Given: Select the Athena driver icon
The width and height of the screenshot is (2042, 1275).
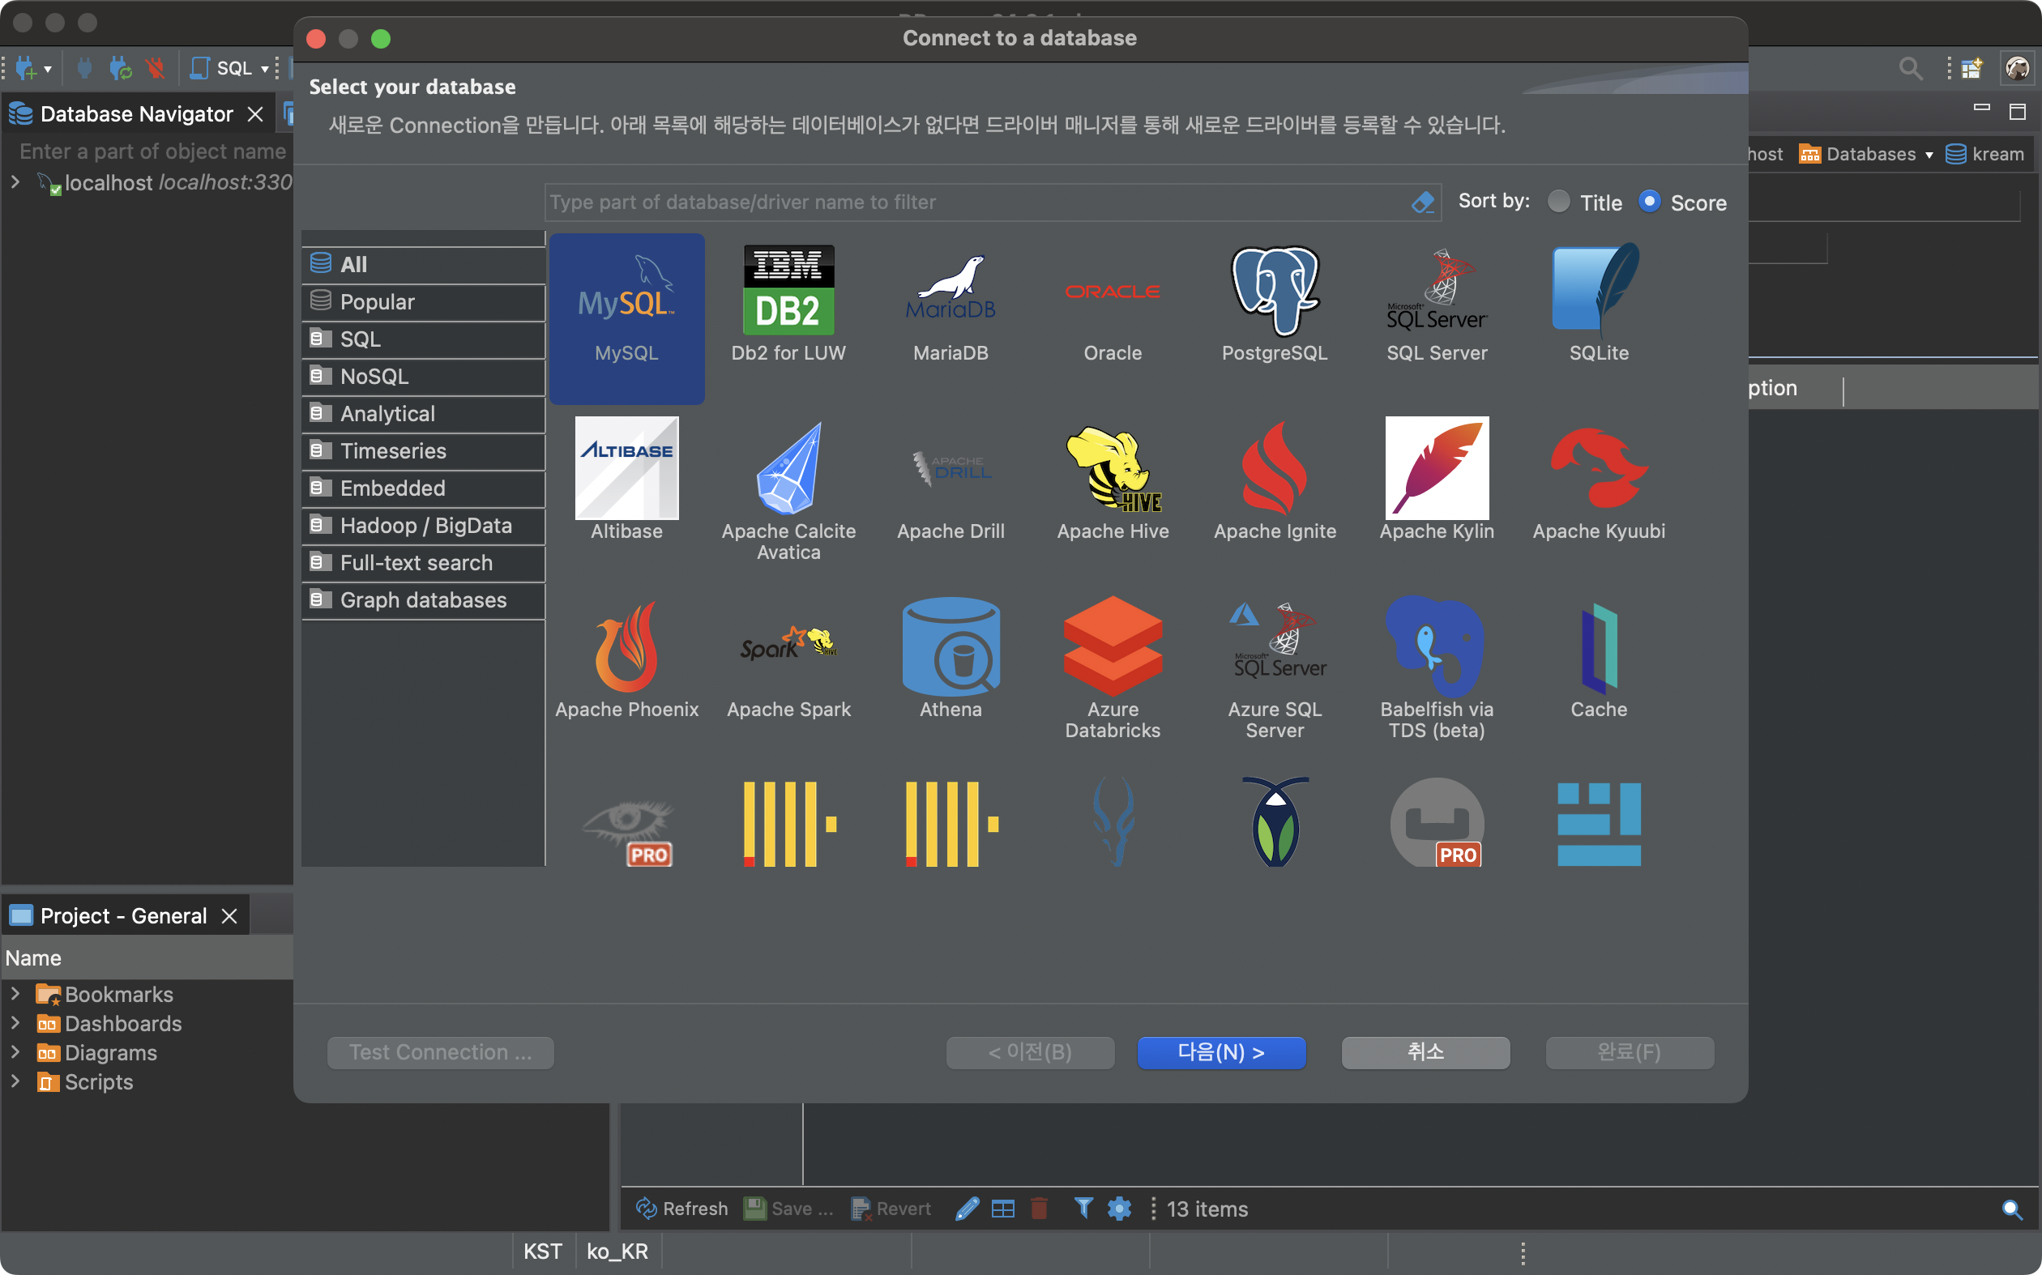Looking at the screenshot, I should pyautogui.click(x=951, y=645).
